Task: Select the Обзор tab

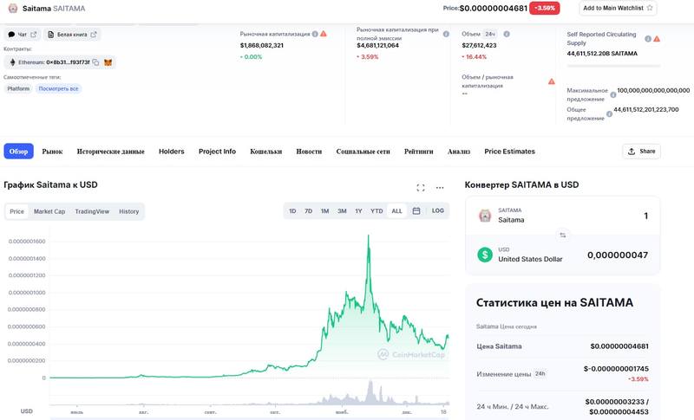Action: [x=18, y=151]
